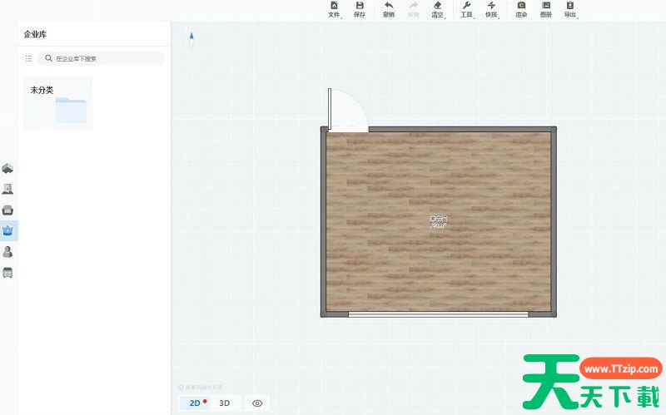
Task: Open the cabinet icon in left sidebar
Action: 8,272
